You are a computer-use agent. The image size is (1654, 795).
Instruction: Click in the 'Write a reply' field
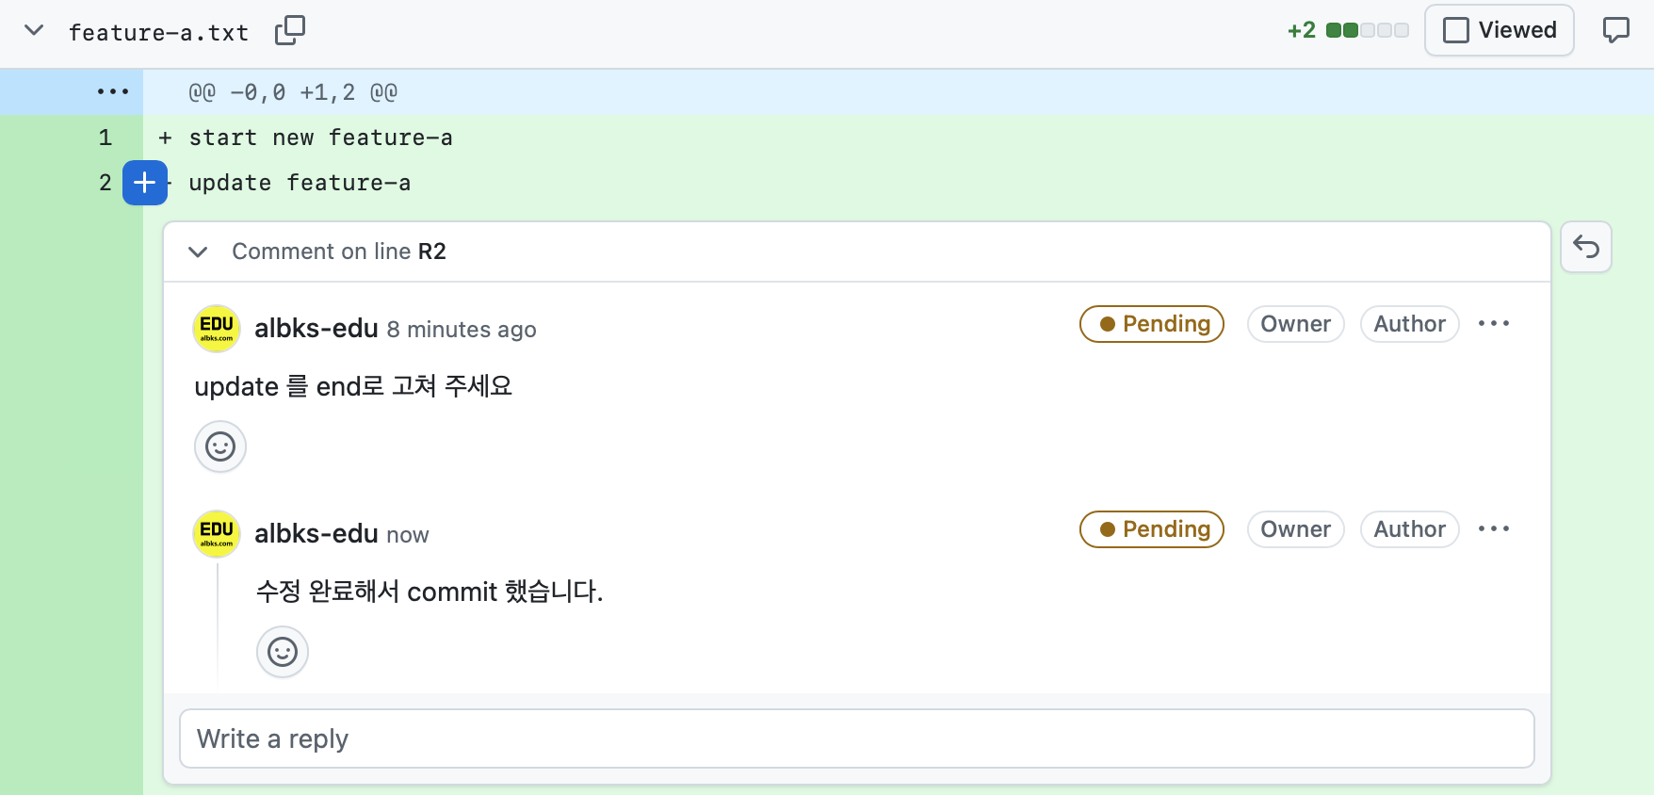[x=856, y=738]
